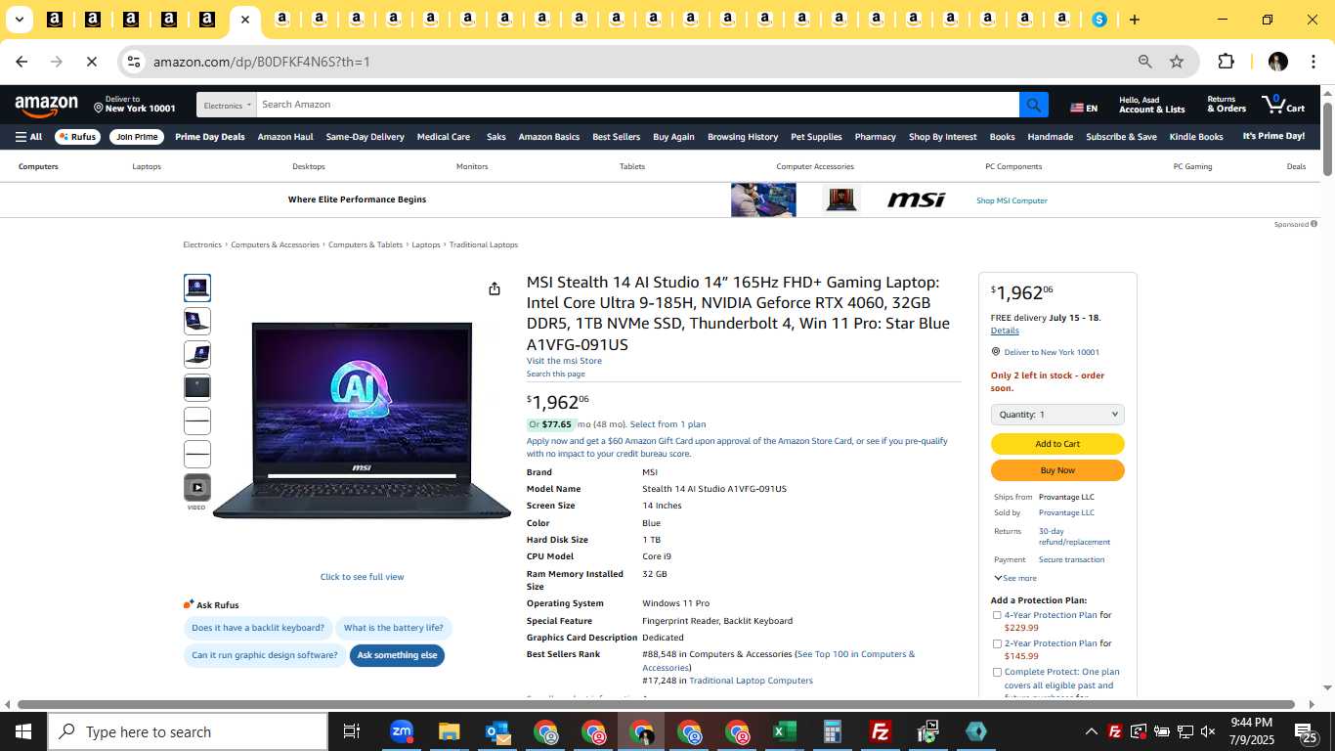1335x751 pixels.
Task: Select the first product image thumbnail
Action: click(197, 287)
